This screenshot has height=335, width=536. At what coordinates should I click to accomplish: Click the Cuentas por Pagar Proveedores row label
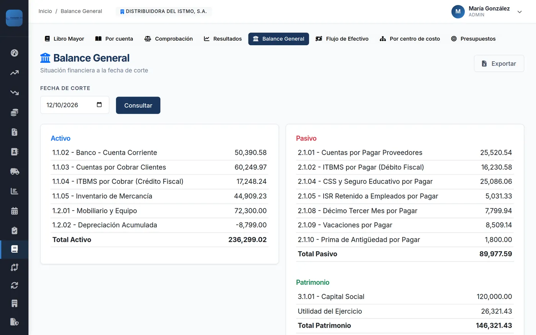(x=360, y=152)
